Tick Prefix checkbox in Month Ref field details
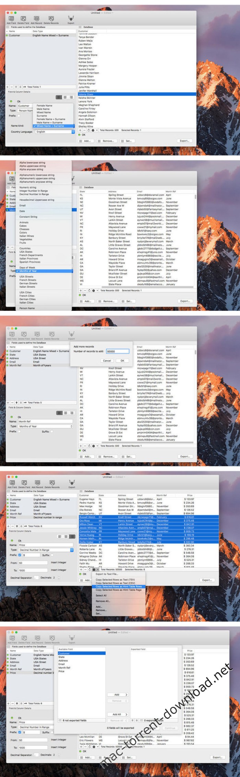This screenshot has width=240, height=777. tap(19, 432)
